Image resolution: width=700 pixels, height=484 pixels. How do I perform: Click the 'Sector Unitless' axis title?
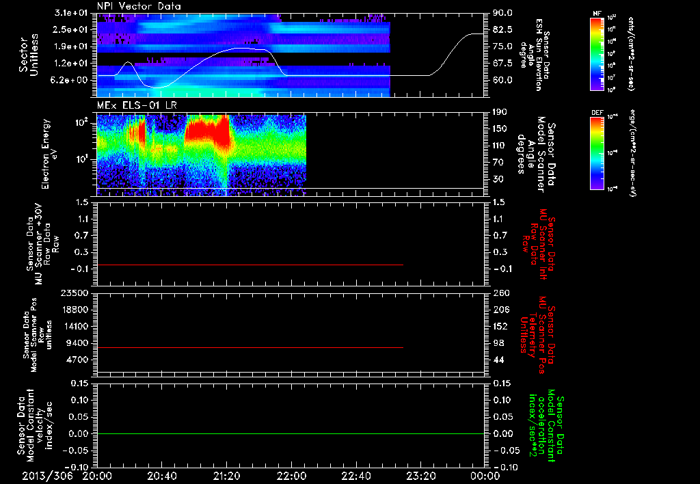point(29,55)
